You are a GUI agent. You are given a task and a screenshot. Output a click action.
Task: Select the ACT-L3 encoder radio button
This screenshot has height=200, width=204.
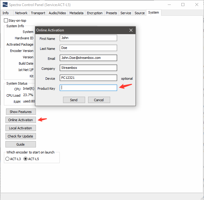pyautogui.click(x=8, y=159)
